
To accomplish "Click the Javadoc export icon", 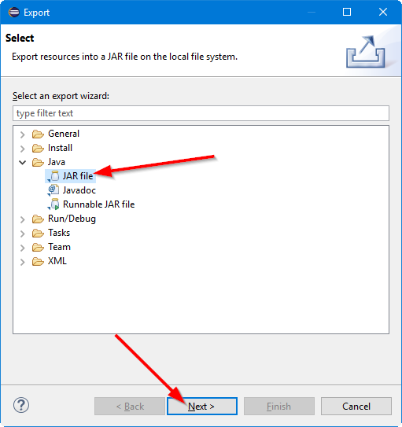I will 53,190.
